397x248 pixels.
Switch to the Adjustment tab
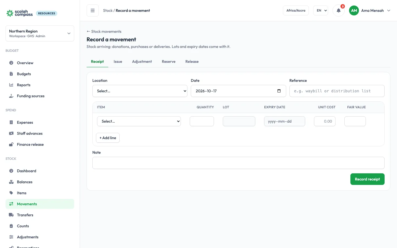pos(142,61)
